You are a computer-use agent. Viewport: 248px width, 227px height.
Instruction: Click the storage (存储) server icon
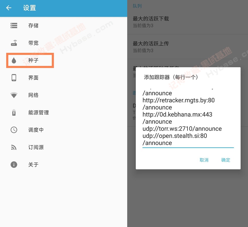click(x=14, y=25)
